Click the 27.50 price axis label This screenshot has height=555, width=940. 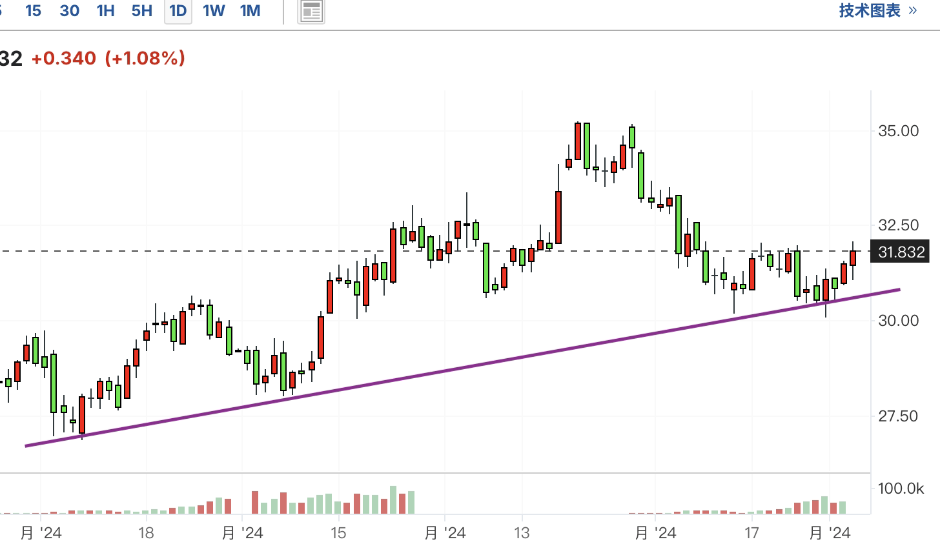point(898,416)
